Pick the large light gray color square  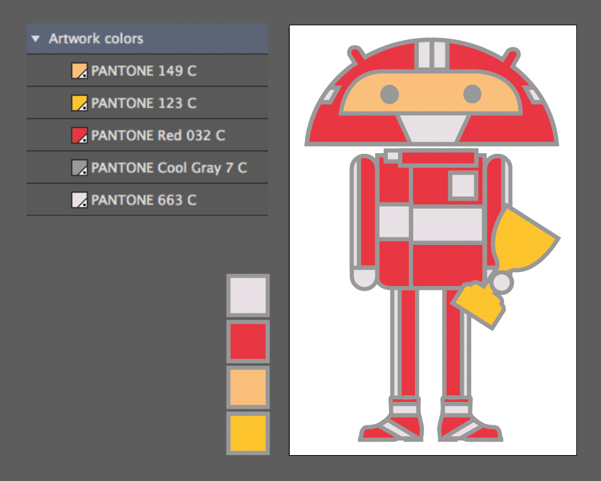pos(248,296)
